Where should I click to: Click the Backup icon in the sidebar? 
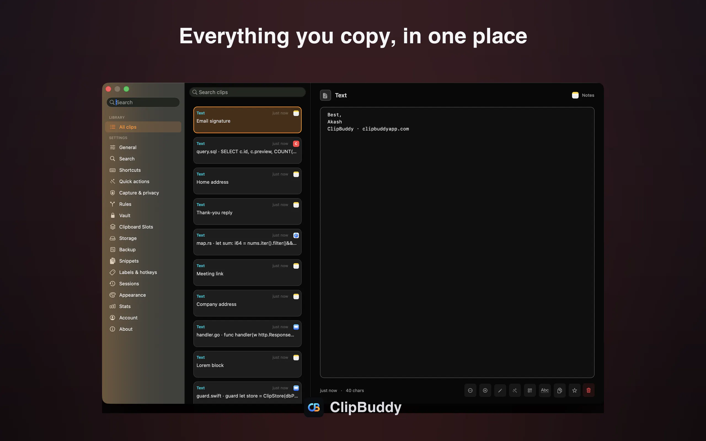click(x=113, y=249)
